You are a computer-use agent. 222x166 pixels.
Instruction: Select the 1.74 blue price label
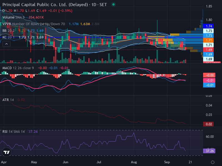tap(208, 26)
